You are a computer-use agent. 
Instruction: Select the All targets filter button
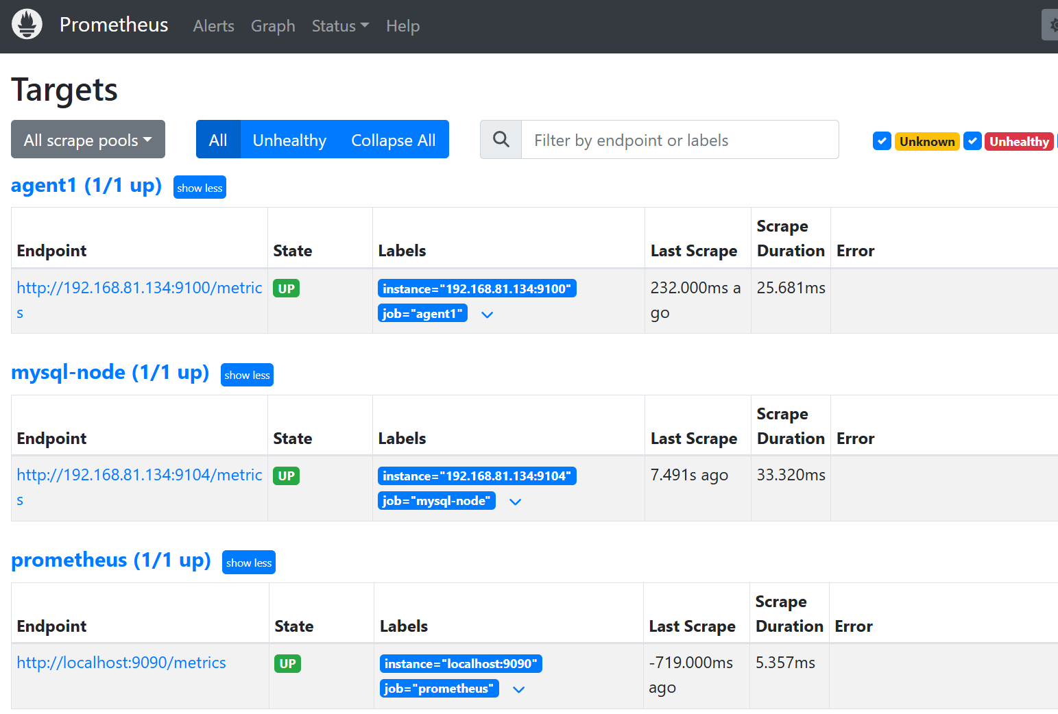point(218,140)
